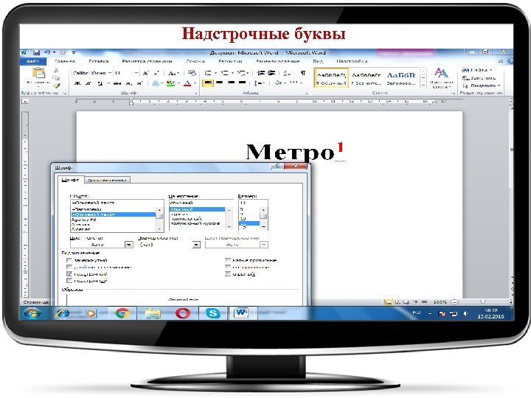
Task: Click the multilevel list icon
Action: 241,73
